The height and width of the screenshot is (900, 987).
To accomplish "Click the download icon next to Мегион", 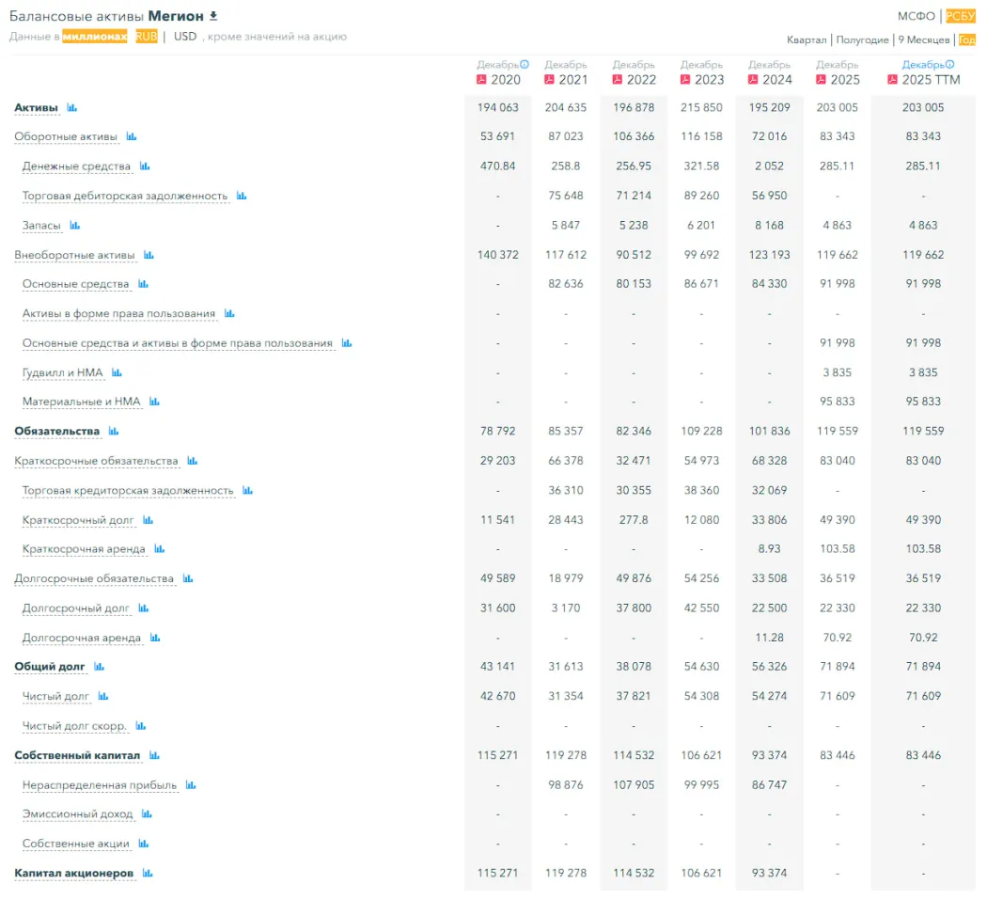I will coord(213,16).
